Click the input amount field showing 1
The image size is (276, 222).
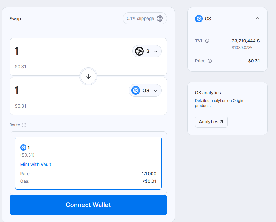pyautogui.click(x=17, y=51)
